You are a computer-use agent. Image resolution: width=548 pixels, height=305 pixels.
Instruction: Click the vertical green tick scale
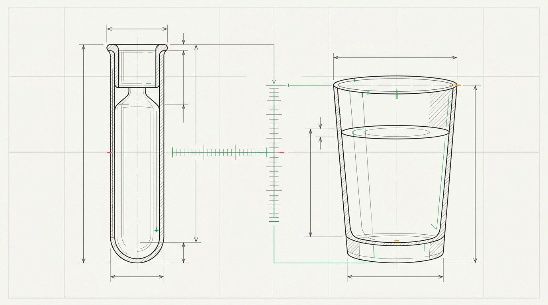point(274,153)
